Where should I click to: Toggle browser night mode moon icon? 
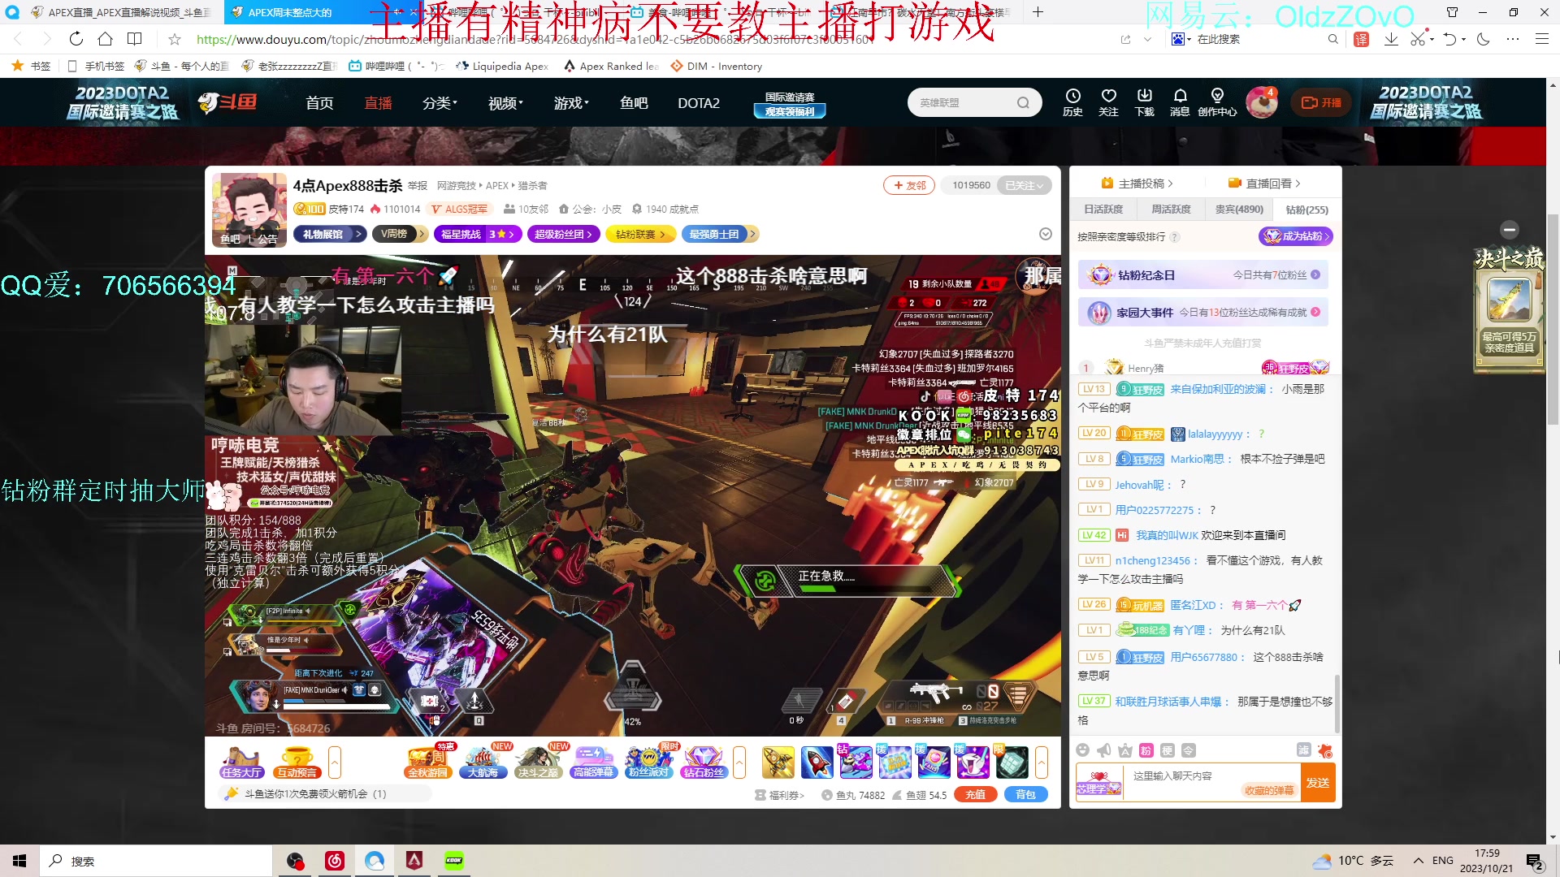1483,39
